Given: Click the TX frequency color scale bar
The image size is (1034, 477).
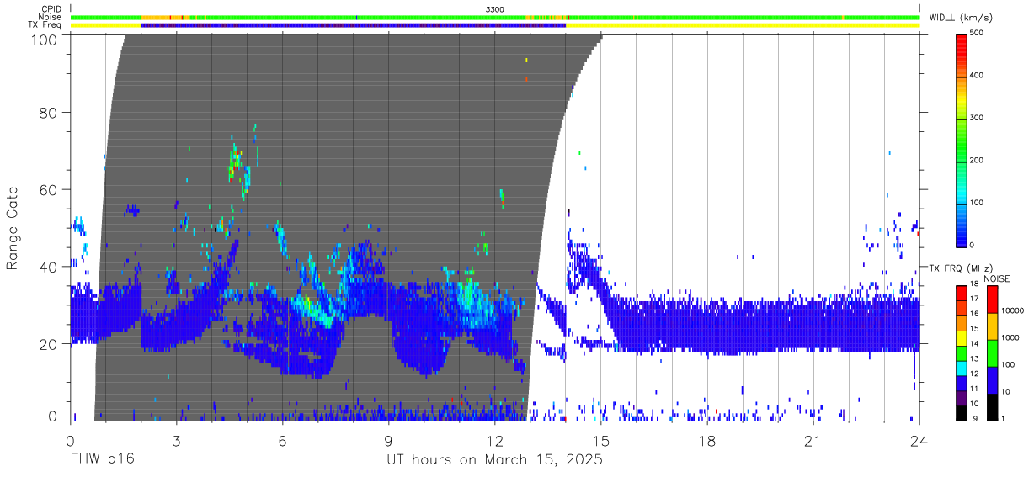Looking at the screenshot, I should point(962,352).
